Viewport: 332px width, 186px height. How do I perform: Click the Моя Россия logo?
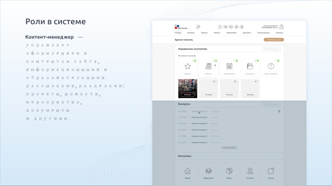[x=181, y=27]
